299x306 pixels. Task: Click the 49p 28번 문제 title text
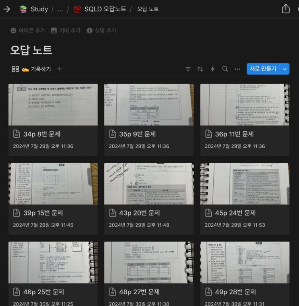coord(235,292)
